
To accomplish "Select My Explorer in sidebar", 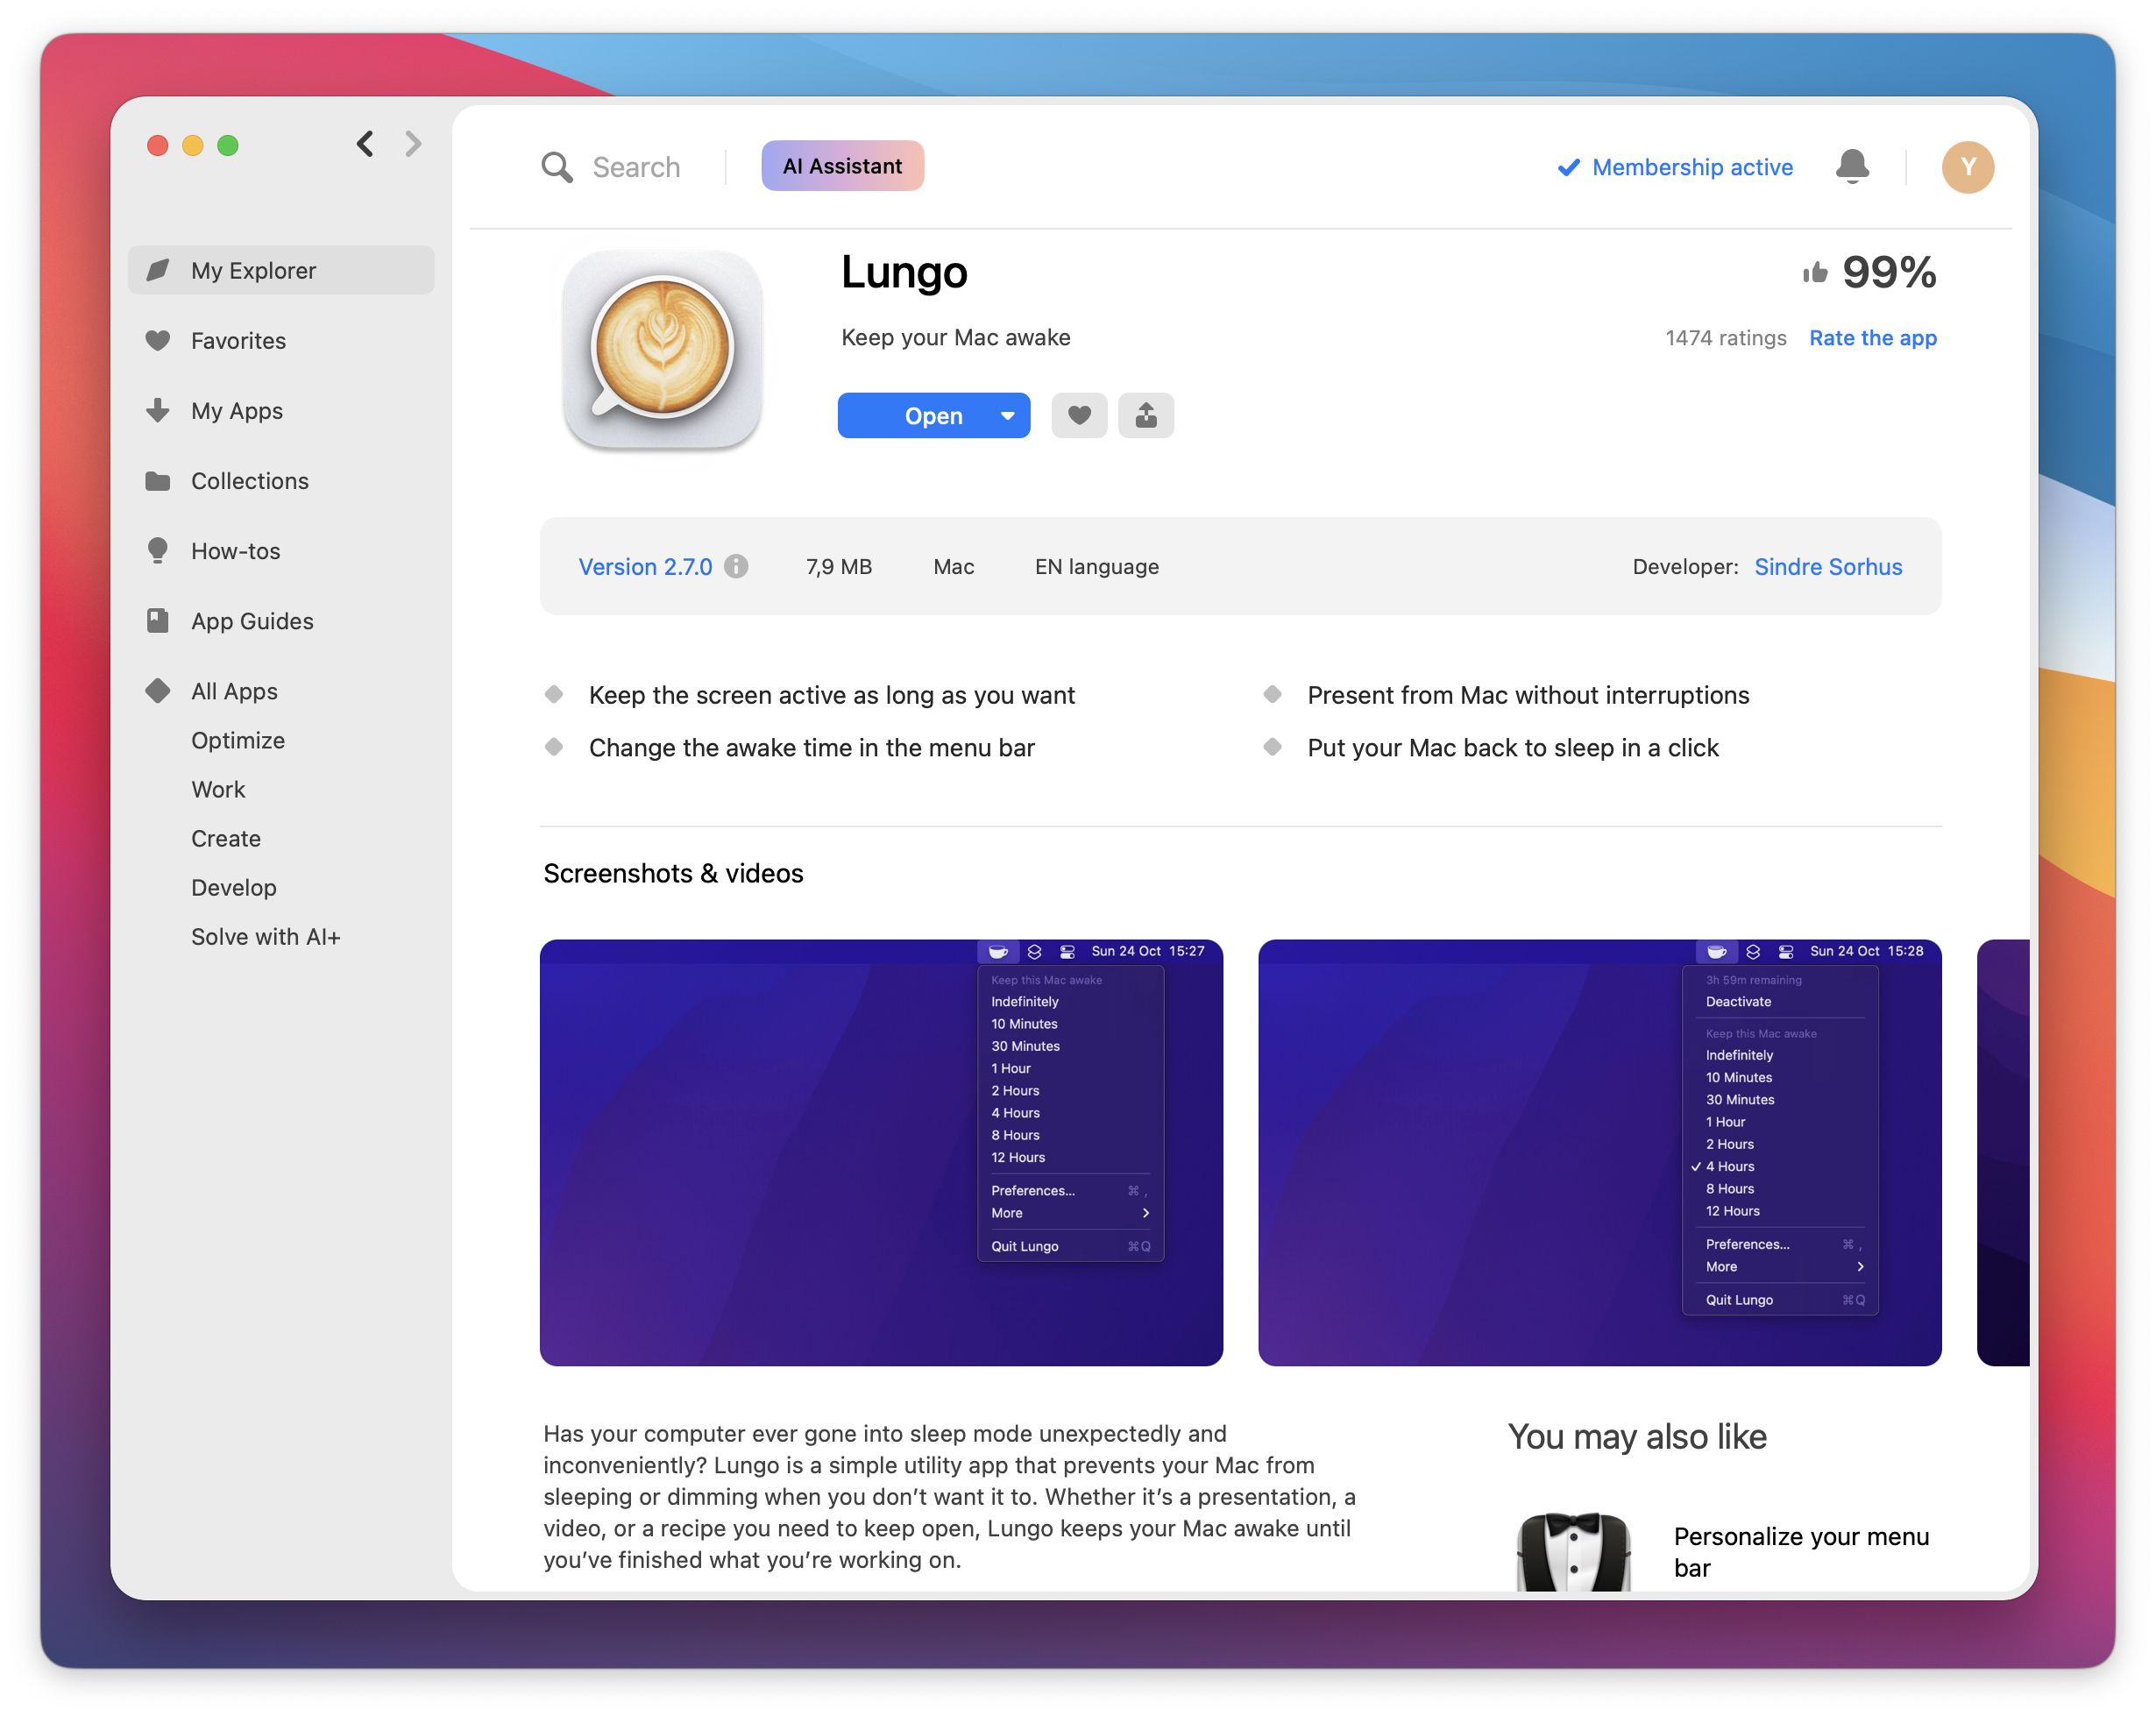I will [281, 270].
